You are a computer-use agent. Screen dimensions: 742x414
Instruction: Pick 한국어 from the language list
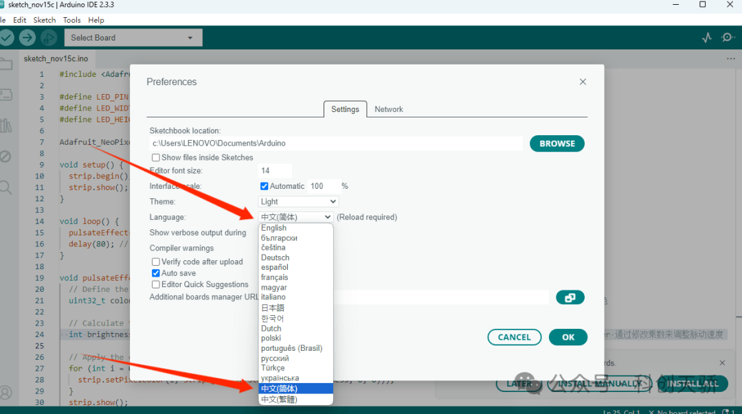(x=295, y=319)
